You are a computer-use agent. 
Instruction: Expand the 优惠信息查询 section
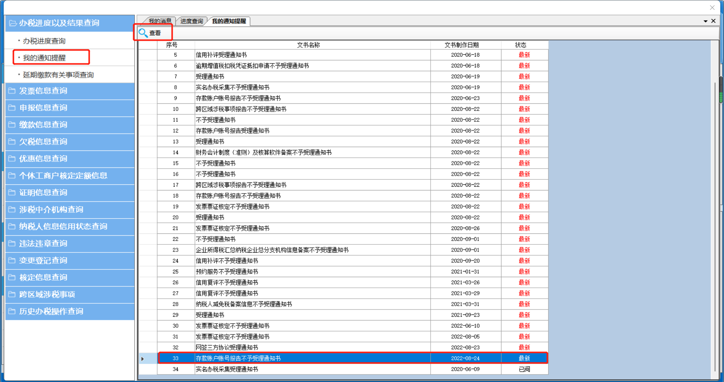point(43,159)
